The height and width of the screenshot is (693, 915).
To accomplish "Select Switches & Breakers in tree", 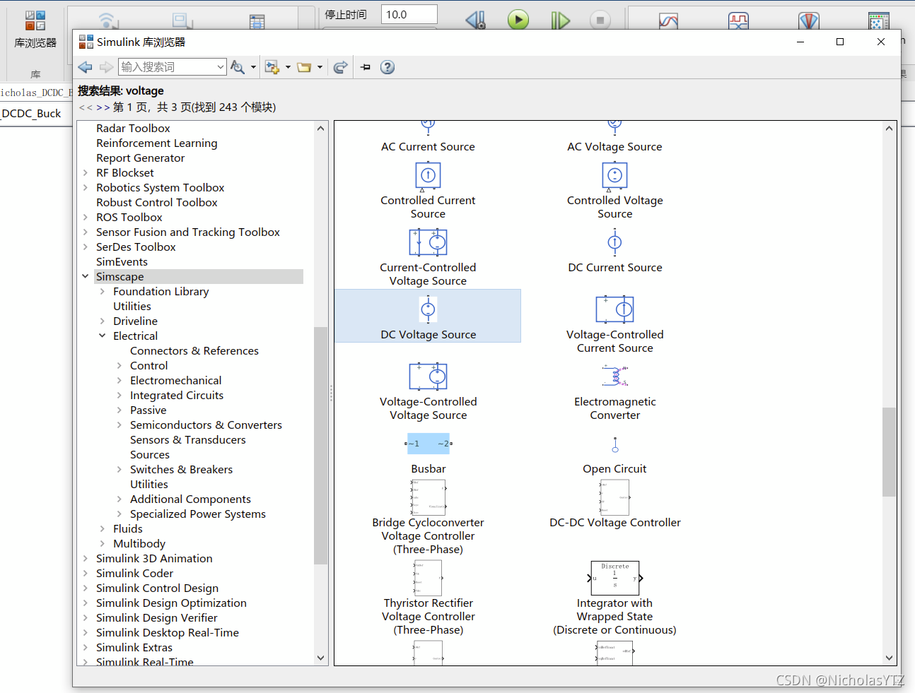I will [x=181, y=469].
